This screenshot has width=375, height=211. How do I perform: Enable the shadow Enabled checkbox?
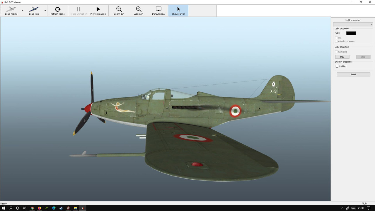point(337,66)
